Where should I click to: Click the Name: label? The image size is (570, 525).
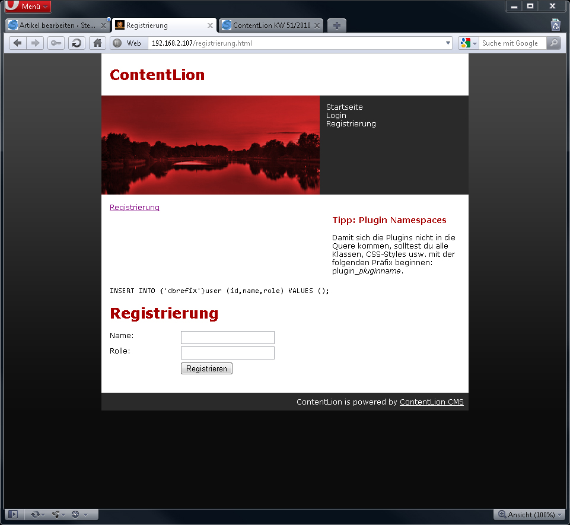(x=122, y=336)
